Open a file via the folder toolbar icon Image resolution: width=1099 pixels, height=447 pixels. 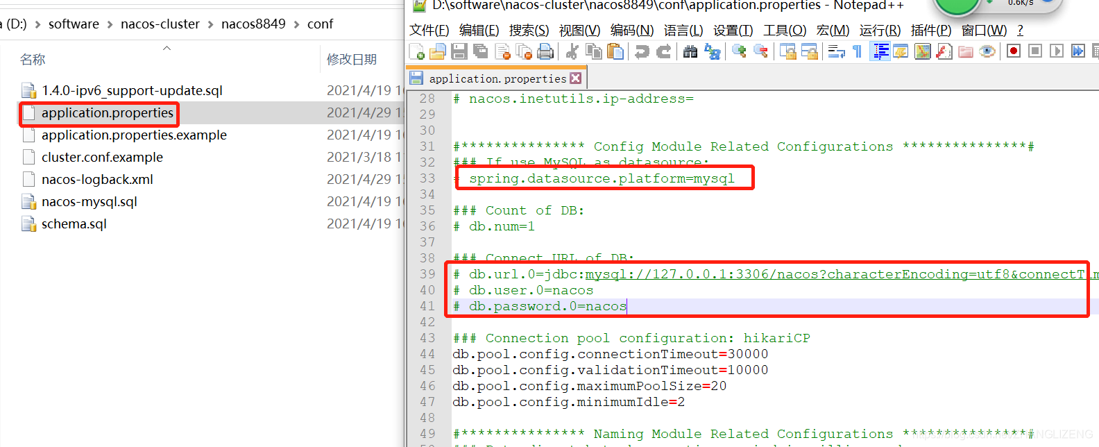[x=438, y=51]
